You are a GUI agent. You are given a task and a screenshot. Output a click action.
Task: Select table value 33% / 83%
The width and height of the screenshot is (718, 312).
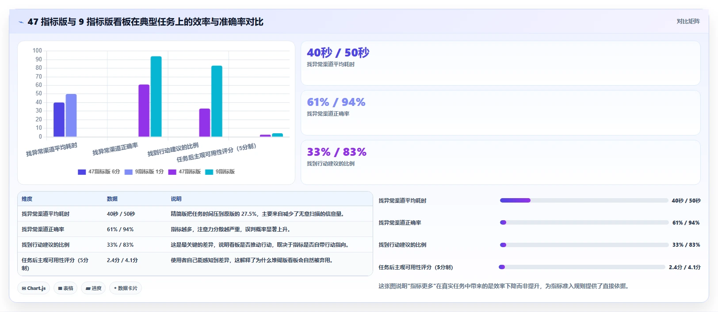120,245
